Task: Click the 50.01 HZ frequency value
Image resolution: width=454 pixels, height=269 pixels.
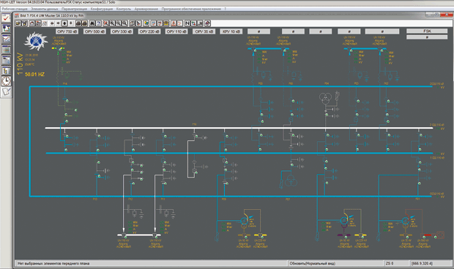Action: 34,75
